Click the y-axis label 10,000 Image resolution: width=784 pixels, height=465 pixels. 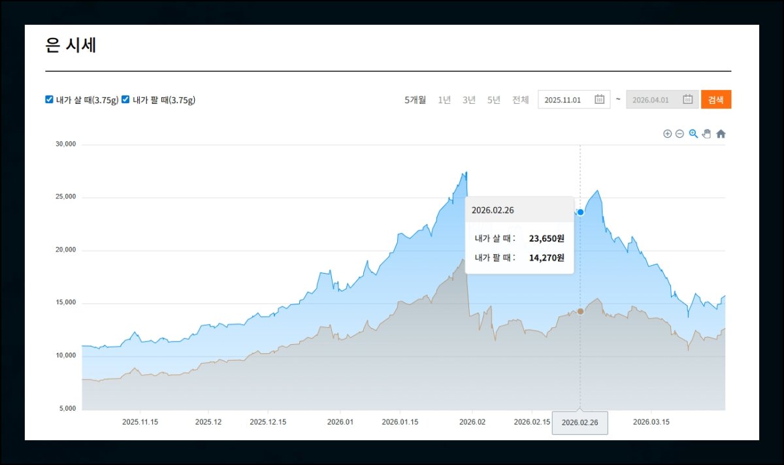pos(67,356)
